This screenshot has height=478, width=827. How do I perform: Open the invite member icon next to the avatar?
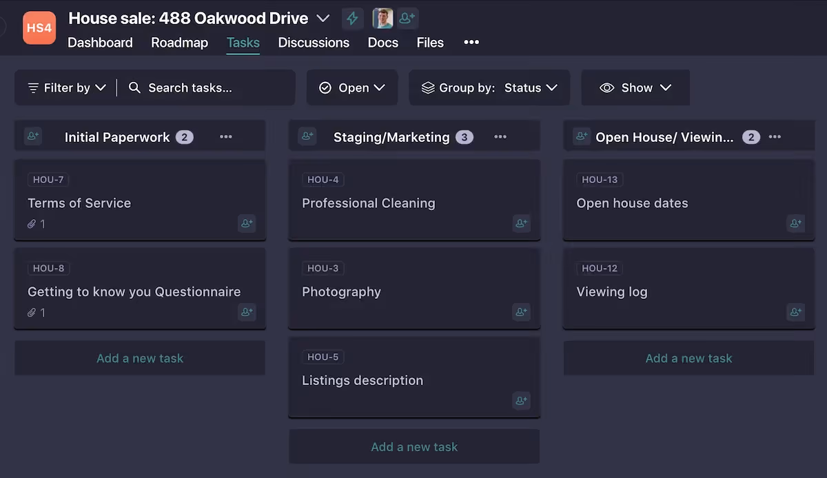(407, 18)
